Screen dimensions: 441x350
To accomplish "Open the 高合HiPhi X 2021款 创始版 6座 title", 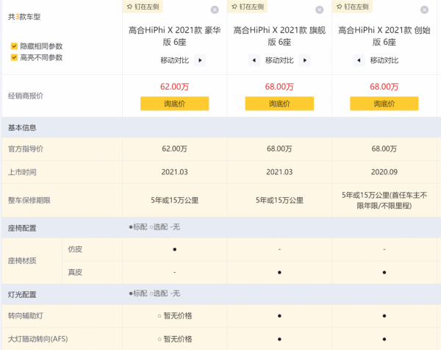I will click(384, 36).
